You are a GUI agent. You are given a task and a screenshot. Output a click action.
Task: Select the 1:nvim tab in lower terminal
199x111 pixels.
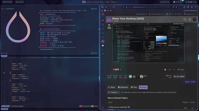pyautogui.click(x=4, y=109)
